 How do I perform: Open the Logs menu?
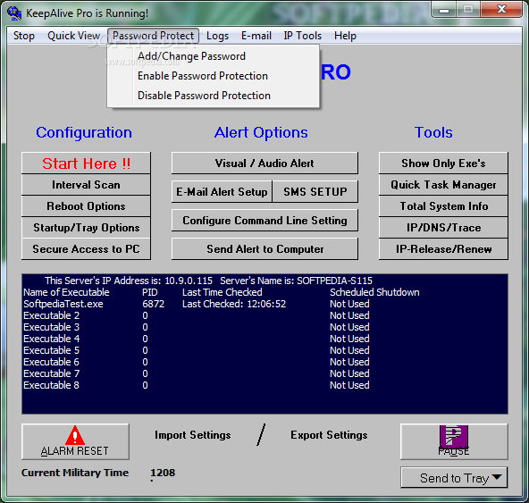pos(218,36)
